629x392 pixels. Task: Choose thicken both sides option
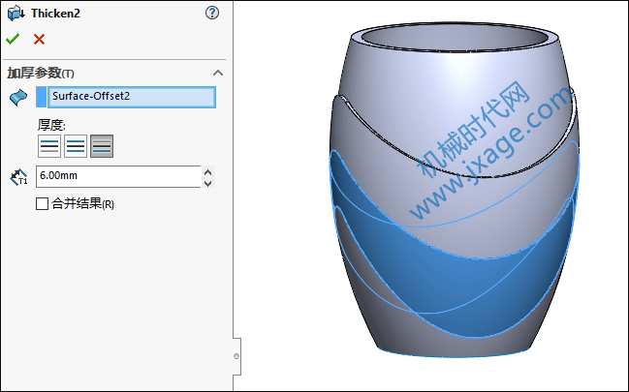[76, 146]
